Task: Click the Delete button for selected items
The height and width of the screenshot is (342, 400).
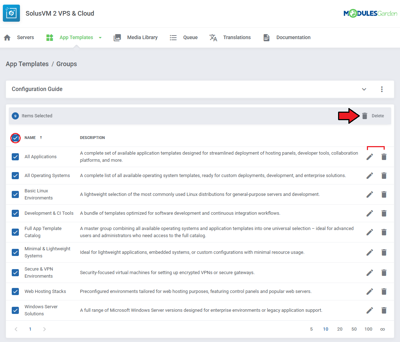Action: (x=373, y=116)
